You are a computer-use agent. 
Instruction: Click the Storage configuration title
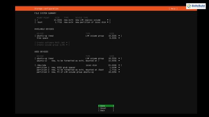coord(46,9)
